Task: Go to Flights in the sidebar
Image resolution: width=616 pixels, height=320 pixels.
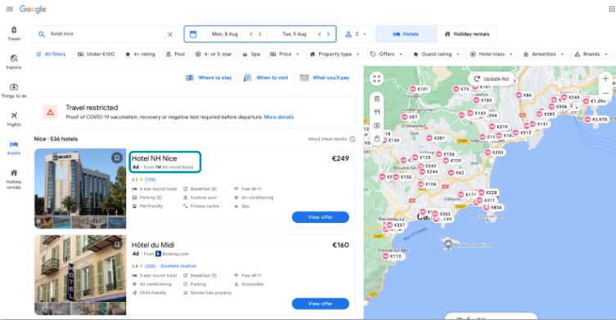Action: click(14, 119)
